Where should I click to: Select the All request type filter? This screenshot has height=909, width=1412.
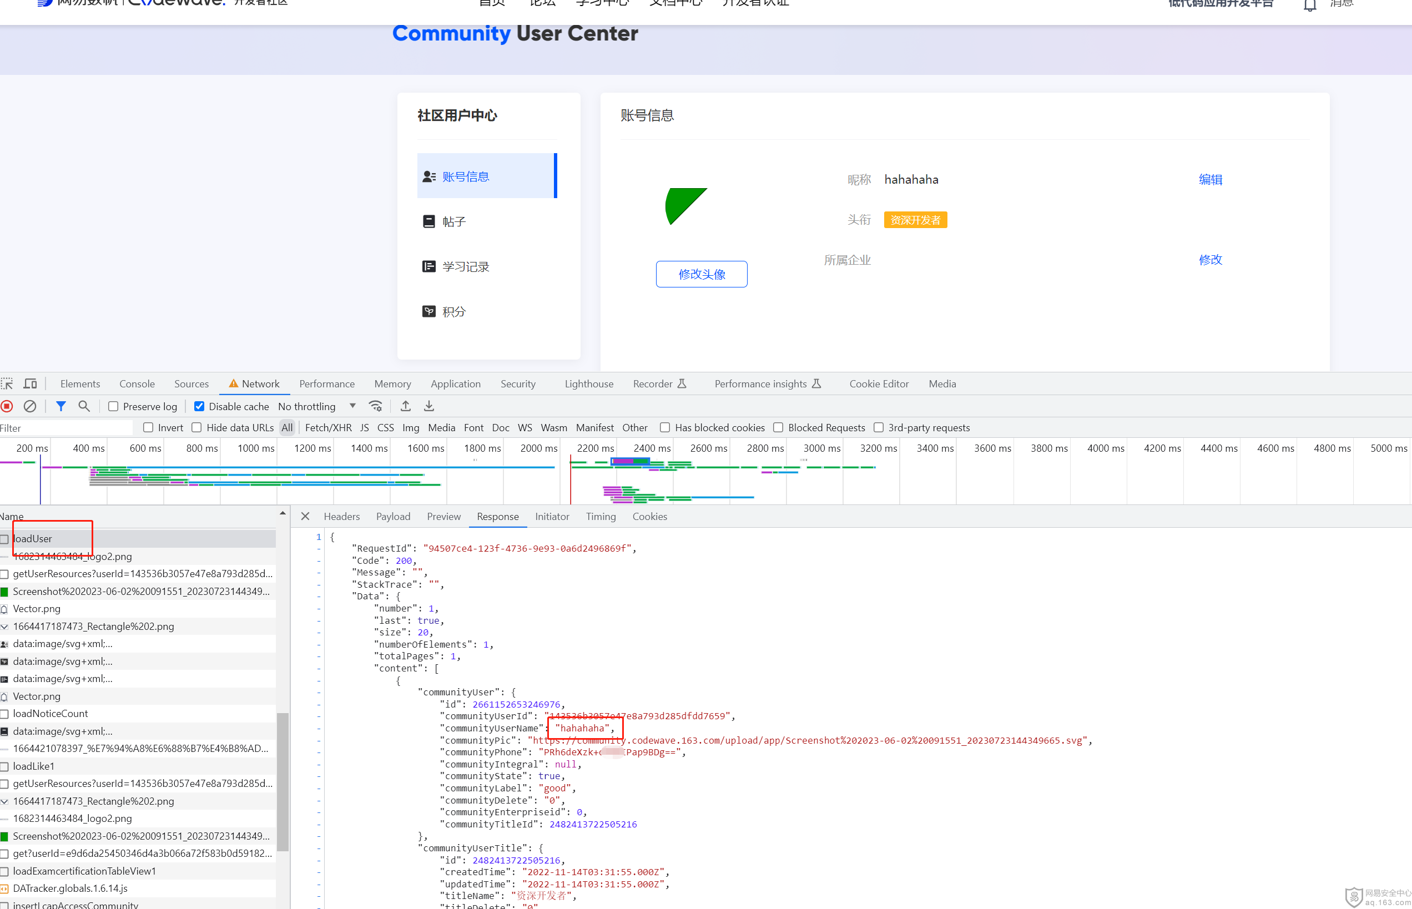(x=288, y=427)
